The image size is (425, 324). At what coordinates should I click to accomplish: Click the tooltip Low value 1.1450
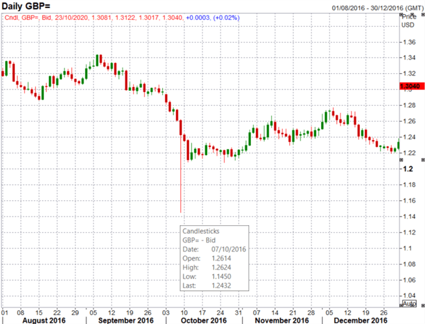coord(221,276)
